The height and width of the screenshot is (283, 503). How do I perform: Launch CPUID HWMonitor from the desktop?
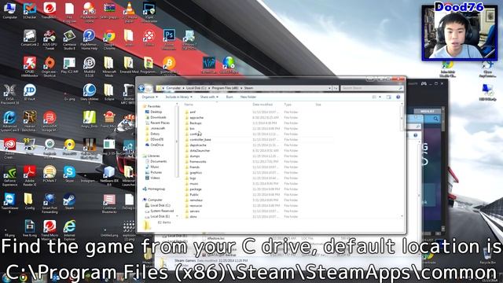[30, 66]
